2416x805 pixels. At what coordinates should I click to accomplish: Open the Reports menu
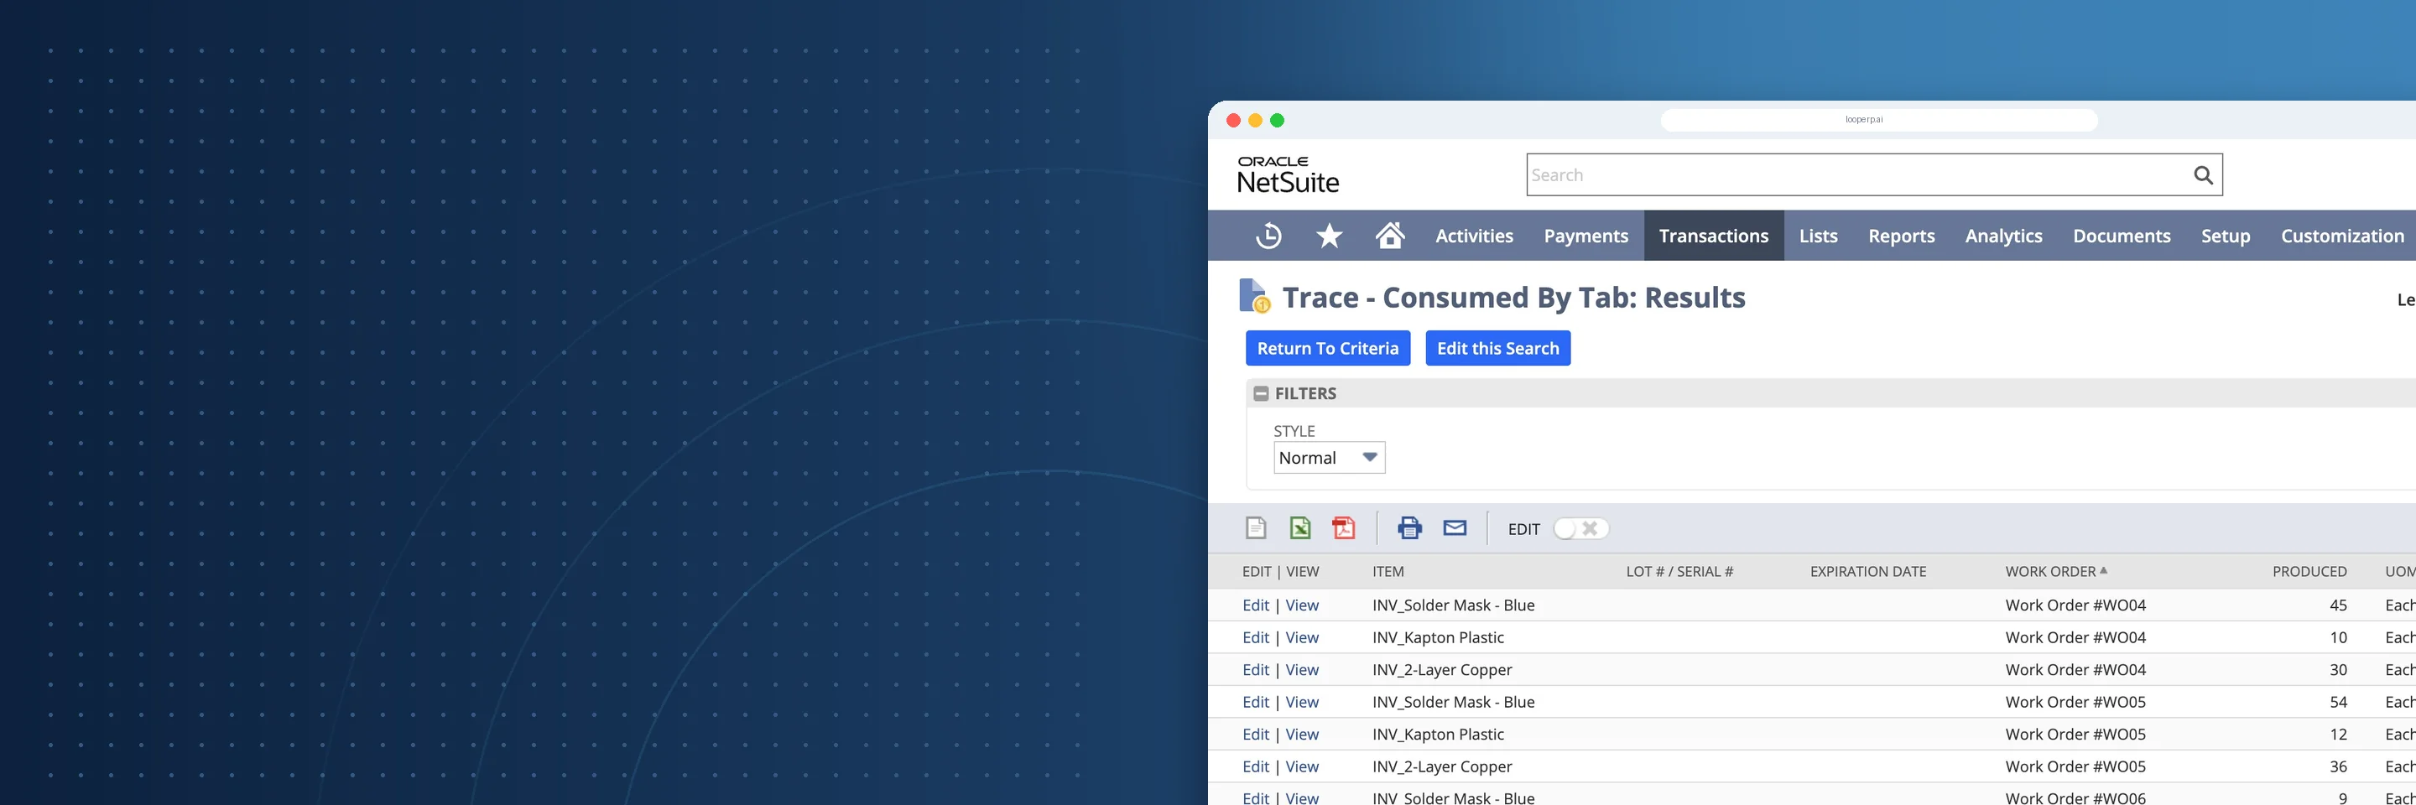[1901, 236]
